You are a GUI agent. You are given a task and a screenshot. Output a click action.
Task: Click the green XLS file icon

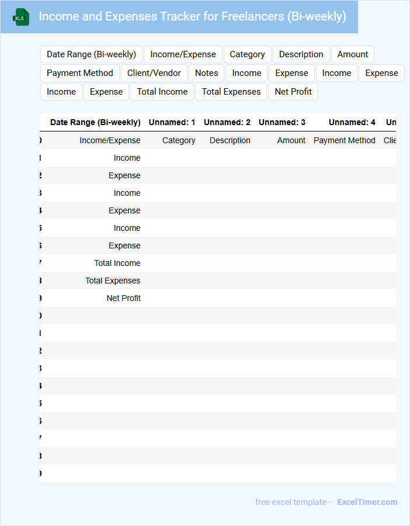21,17
